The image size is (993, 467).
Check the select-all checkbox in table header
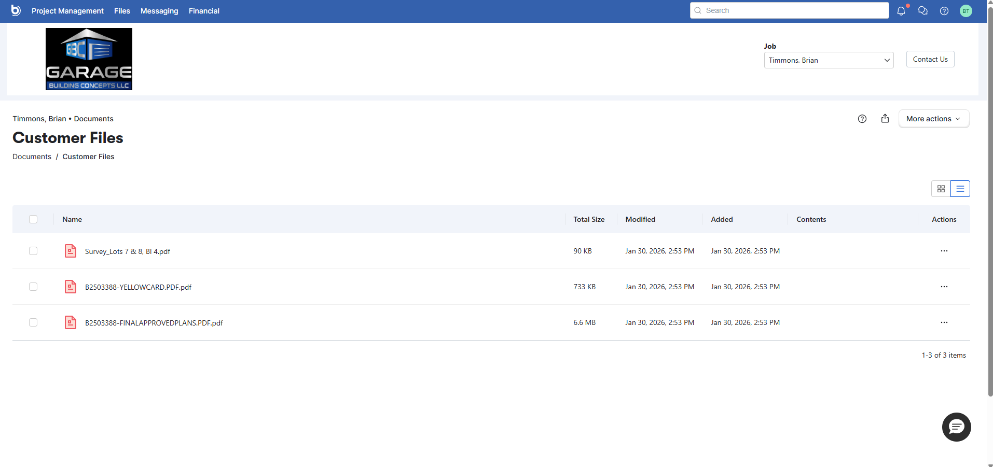33,219
